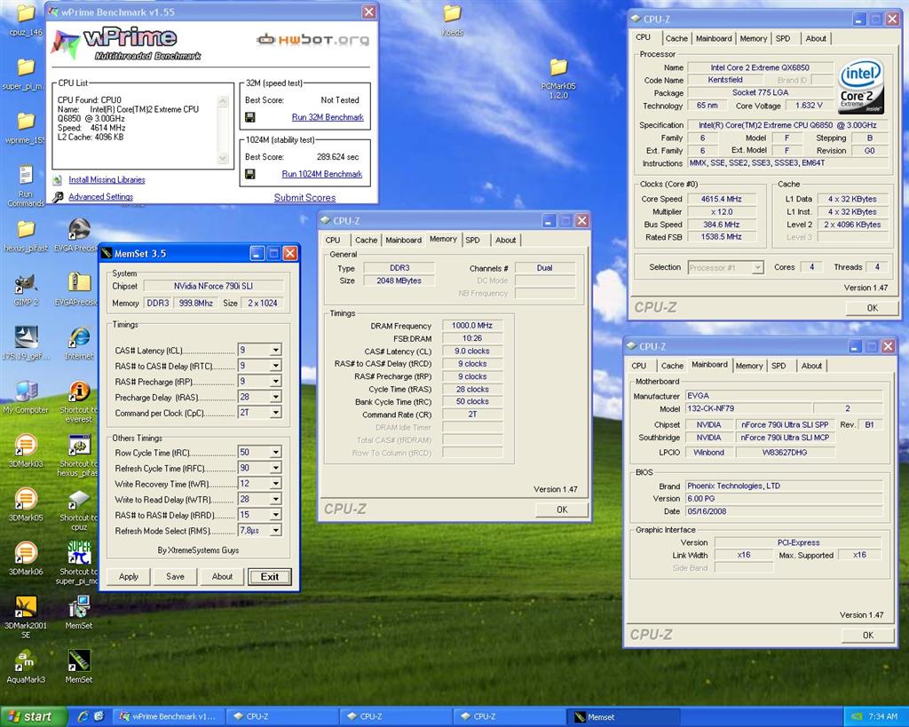Click Apply button in MemSet
909x727 pixels.
pos(129,577)
